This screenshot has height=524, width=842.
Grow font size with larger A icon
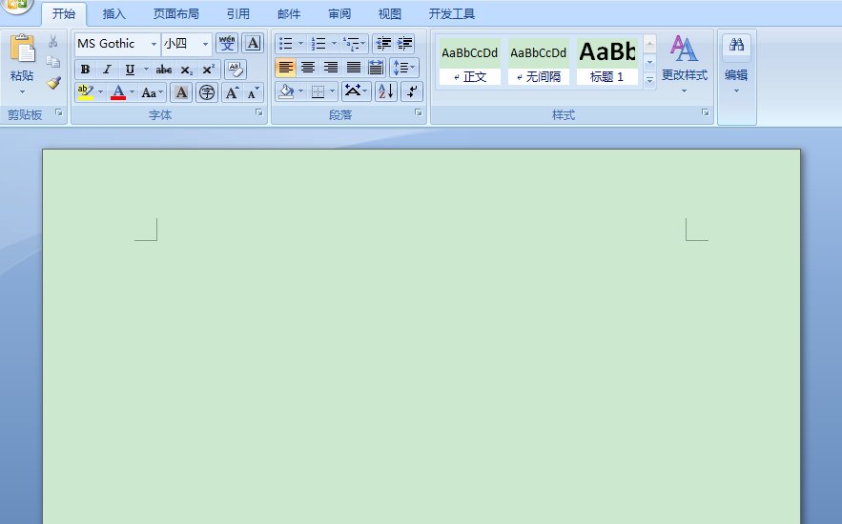[x=232, y=92]
